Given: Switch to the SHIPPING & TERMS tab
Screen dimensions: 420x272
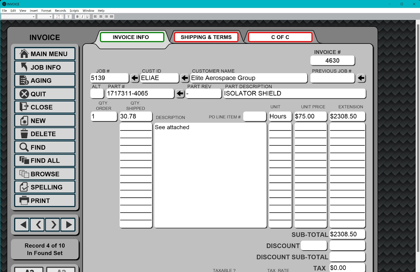Looking at the screenshot, I should (206, 37).
